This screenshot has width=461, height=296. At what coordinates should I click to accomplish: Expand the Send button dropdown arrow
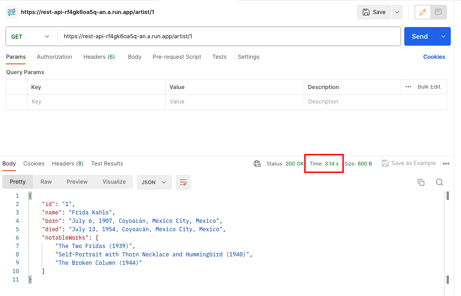click(x=443, y=36)
